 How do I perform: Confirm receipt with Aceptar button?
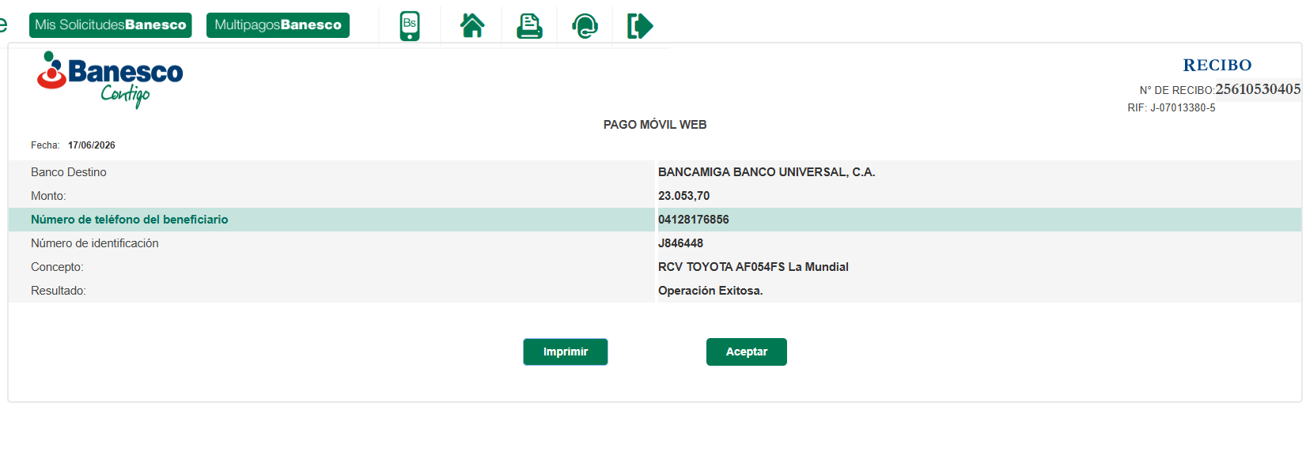[747, 352]
